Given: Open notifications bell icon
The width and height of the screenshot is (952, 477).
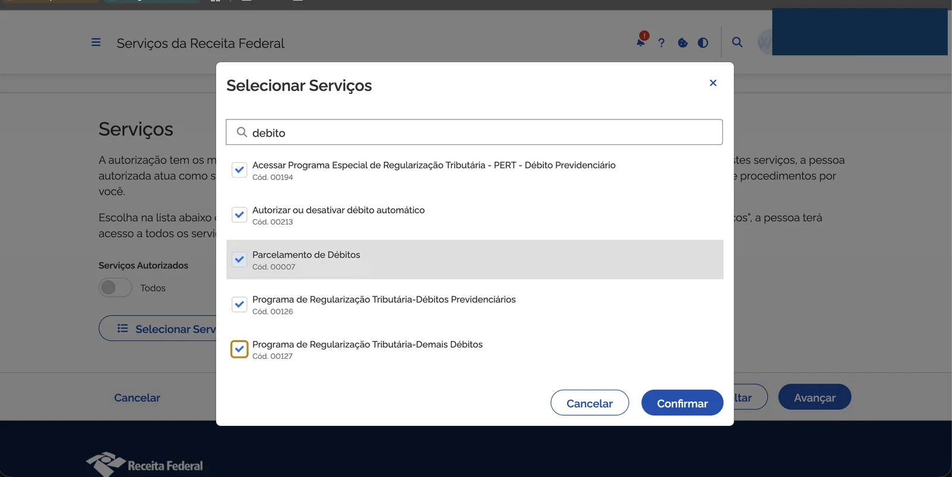Looking at the screenshot, I should (641, 42).
